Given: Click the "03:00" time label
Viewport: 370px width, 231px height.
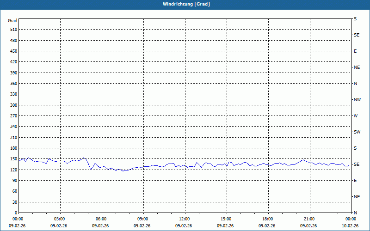Looking at the screenshot, I should click(x=60, y=219).
